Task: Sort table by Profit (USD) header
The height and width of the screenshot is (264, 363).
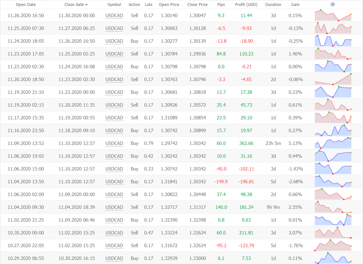Action: click(x=246, y=5)
